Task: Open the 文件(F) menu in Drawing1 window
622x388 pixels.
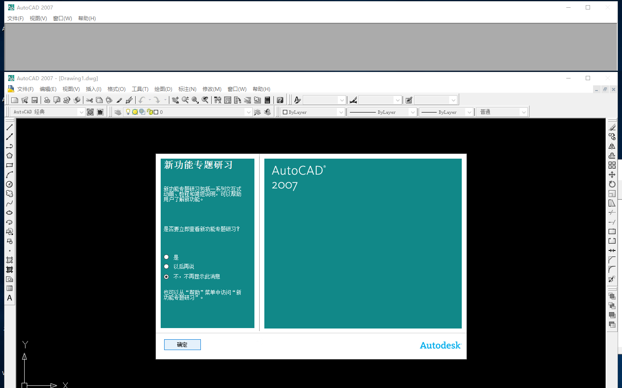Action: click(x=25, y=89)
